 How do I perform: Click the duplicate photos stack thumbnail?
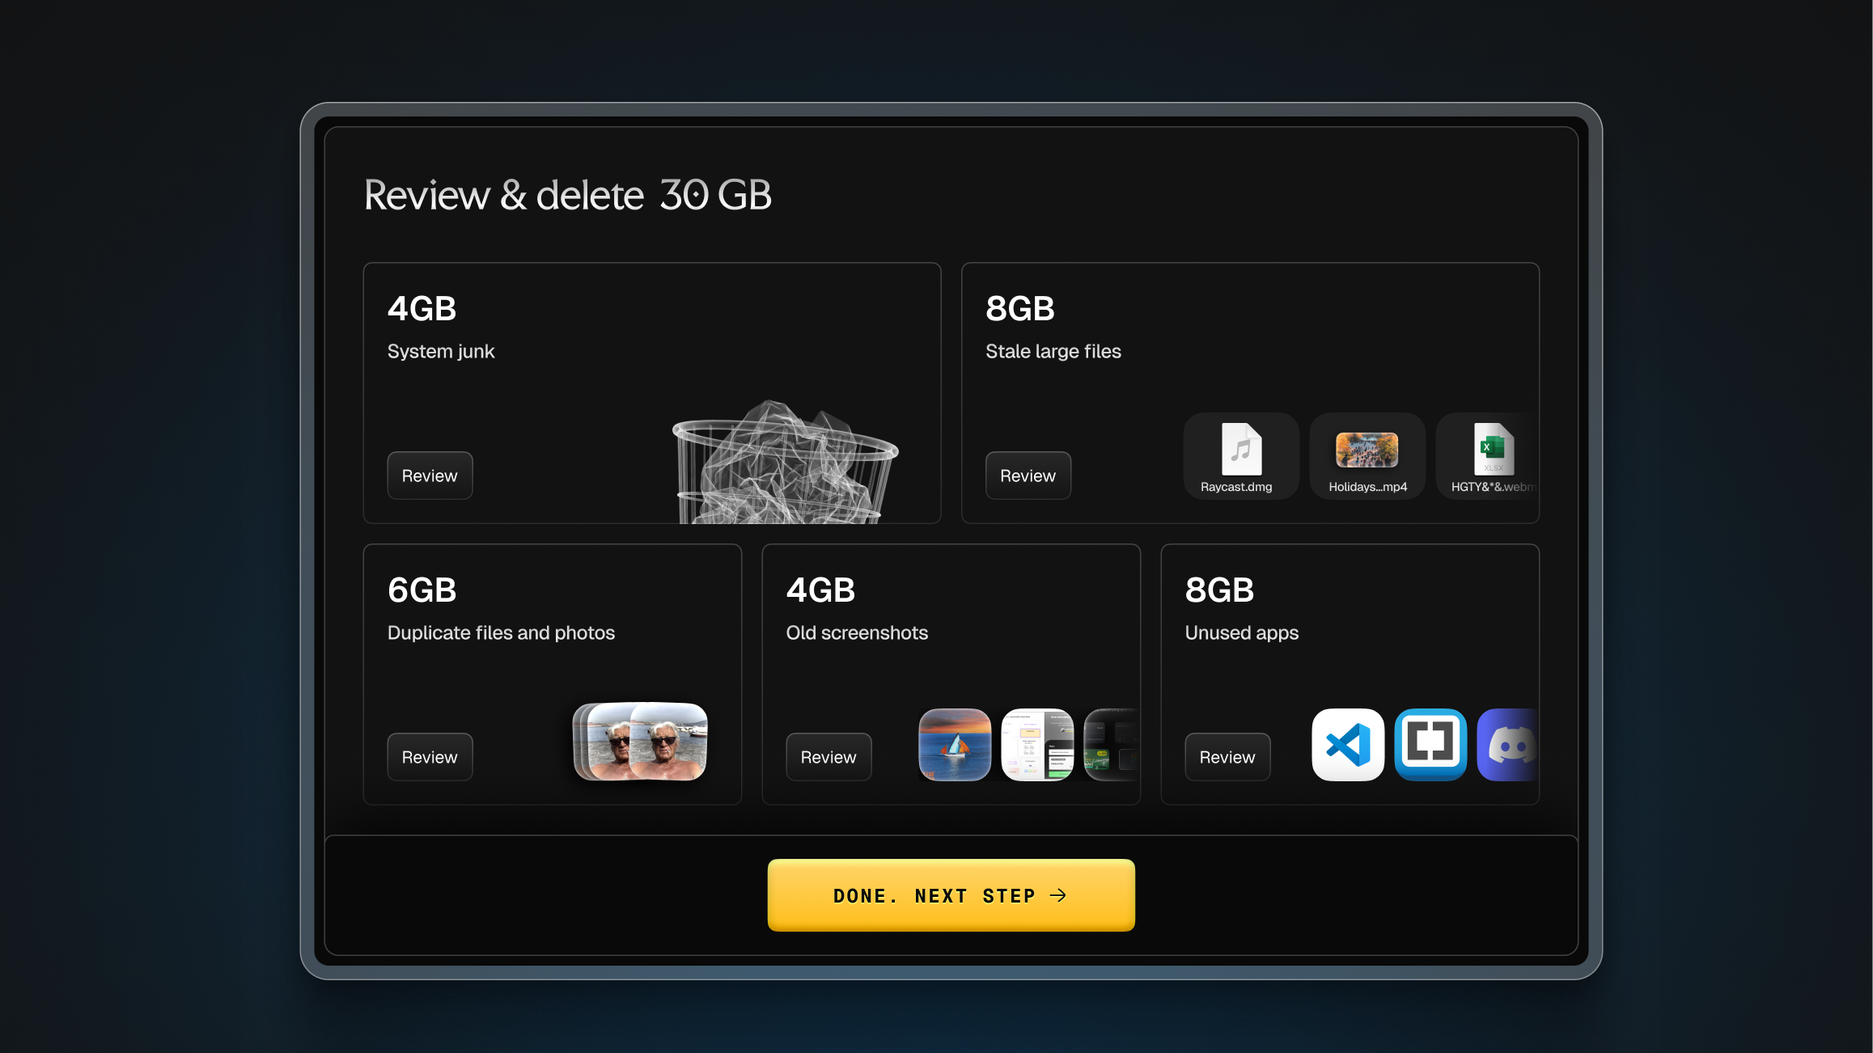(640, 741)
